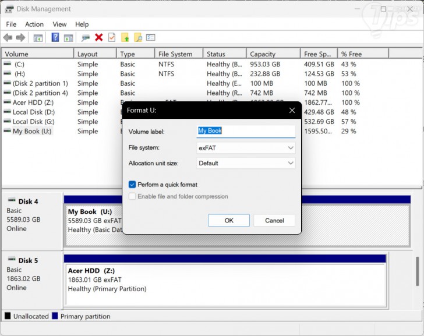The image size is (424, 336).
Task: Click the Disk 5 label panel
Action: tap(32, 280)
